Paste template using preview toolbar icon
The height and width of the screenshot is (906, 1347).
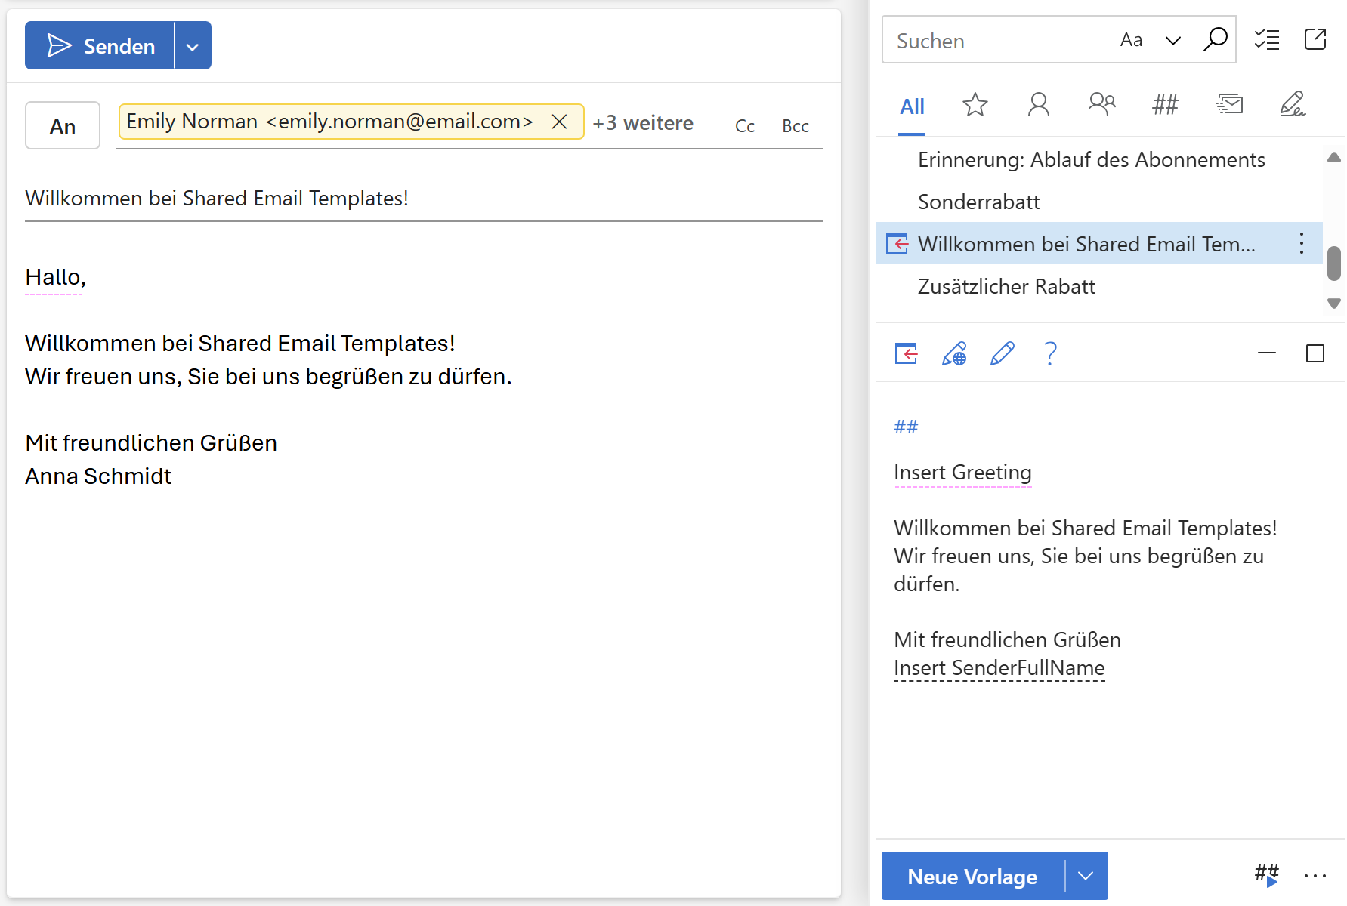click(906, 353)
